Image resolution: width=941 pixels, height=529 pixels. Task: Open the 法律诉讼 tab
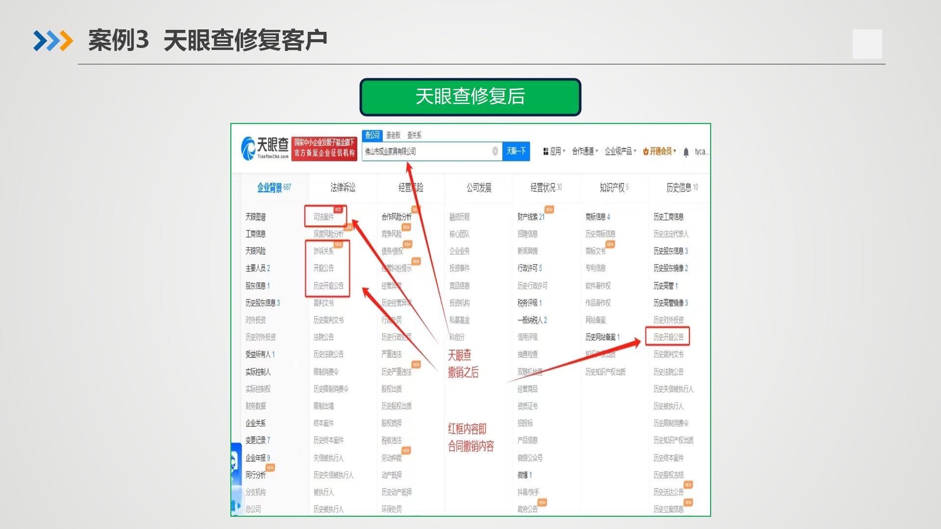pyautogui.click(x=343, y=188)
